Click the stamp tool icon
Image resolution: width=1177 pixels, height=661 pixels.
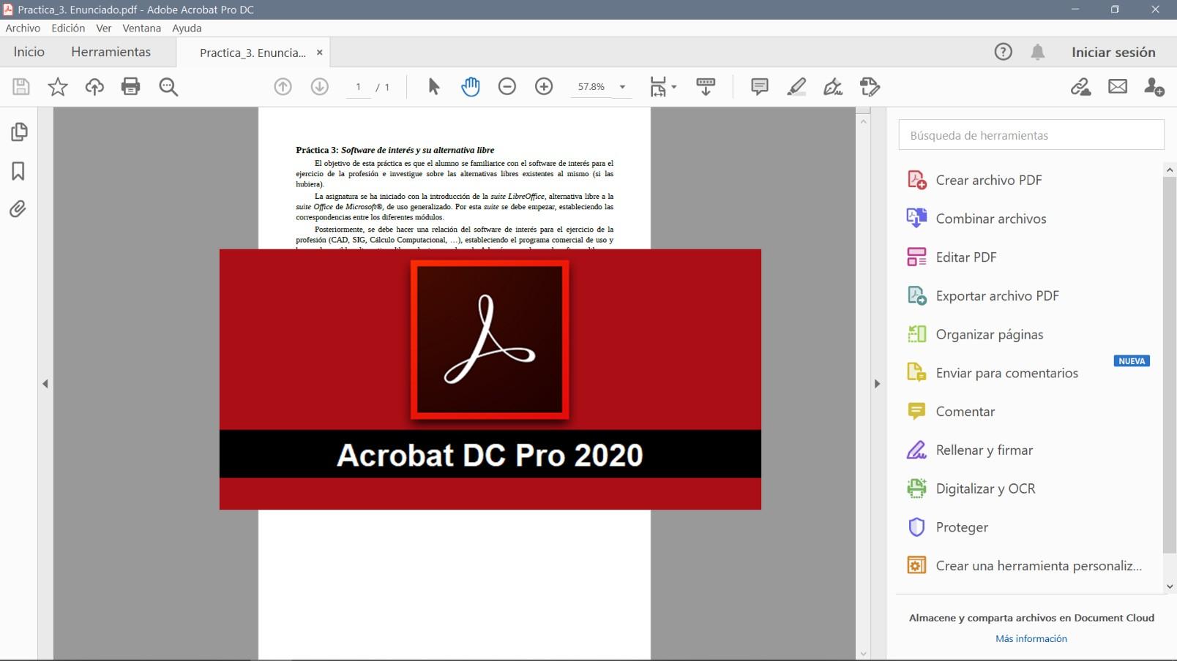coord(870,87)
